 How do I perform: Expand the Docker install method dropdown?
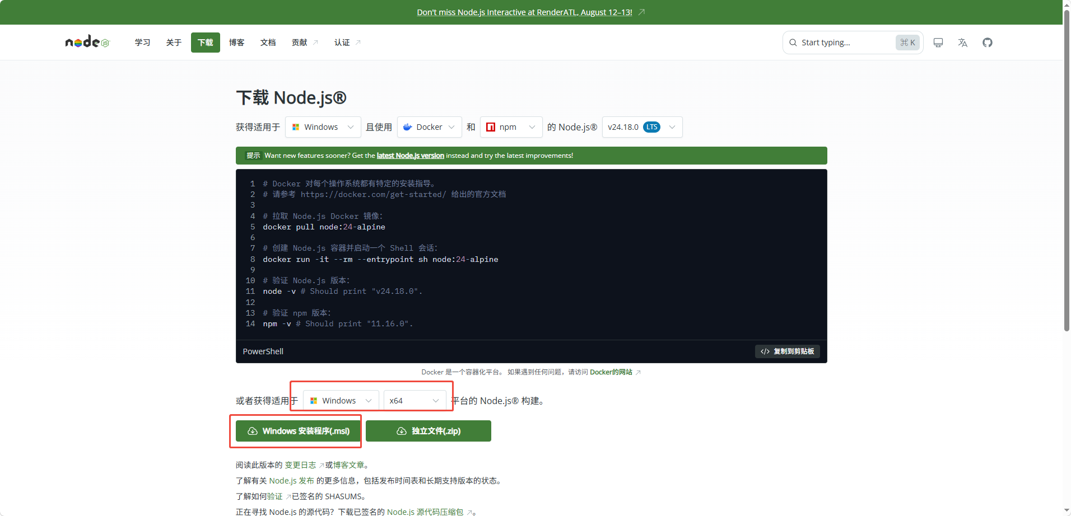point(429,127)
